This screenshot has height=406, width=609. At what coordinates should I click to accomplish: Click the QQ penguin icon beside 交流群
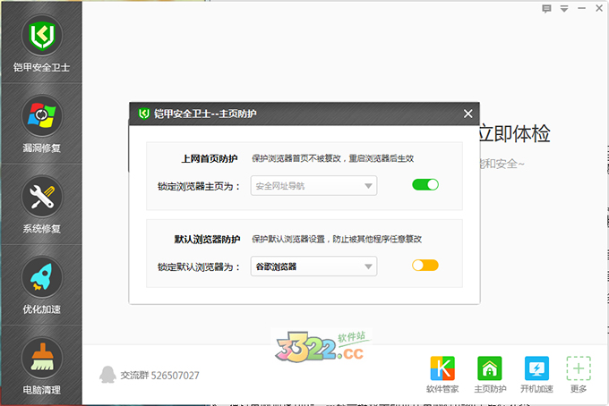pyautogui.click(x=107, y=375)
